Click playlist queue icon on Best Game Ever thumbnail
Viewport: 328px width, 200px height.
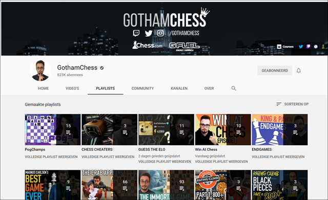pos(68,188)
